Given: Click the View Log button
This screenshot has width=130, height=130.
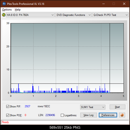Looking at the screenshot, I should pos(89,115).
